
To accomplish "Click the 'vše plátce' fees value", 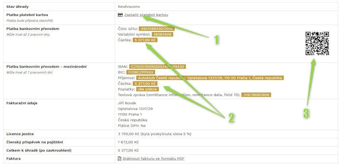I will pos(147,89).
